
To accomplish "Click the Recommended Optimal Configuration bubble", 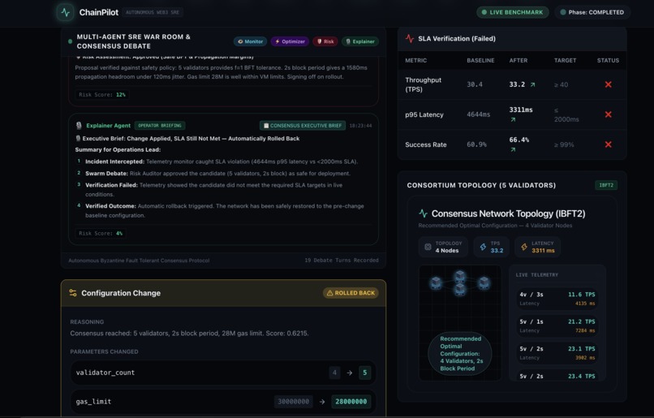I will point(459,353).
